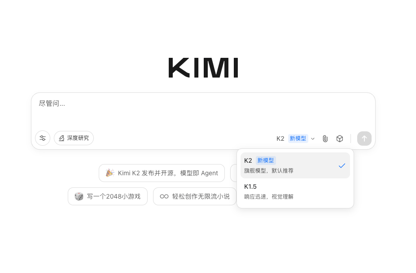This screenshot has width=416, height=273.
Task: Click the 响应迅速，视觉理解 description text
Action: pos(269,197)
